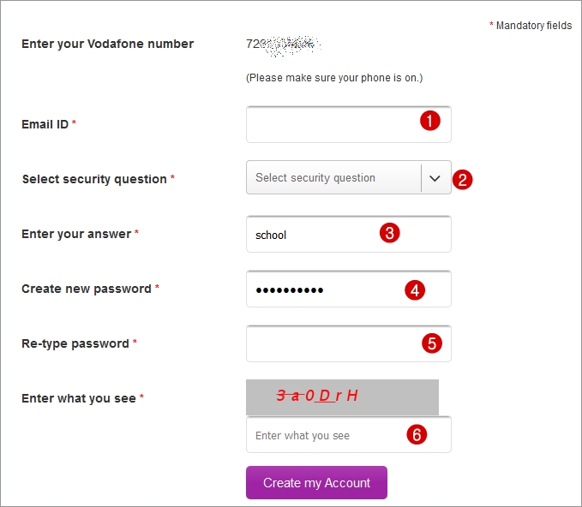The width and height of the screenshot is (582, 507).
Task: Click the red number 2 marker
Action: click(462, 180)
